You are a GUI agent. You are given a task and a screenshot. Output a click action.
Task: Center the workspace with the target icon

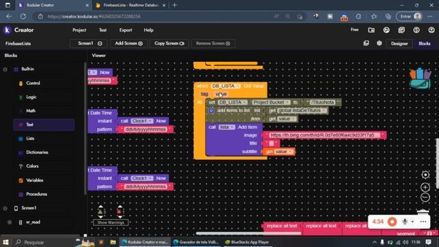pyautogui.click(x=425, y=175)
